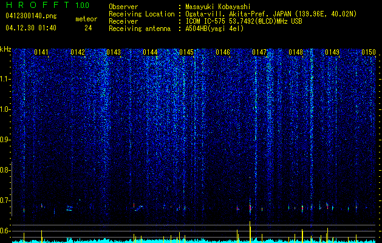The image size is (382, 243).
Task: Click the kHz axis unit label
Action: tap(5, 49)
